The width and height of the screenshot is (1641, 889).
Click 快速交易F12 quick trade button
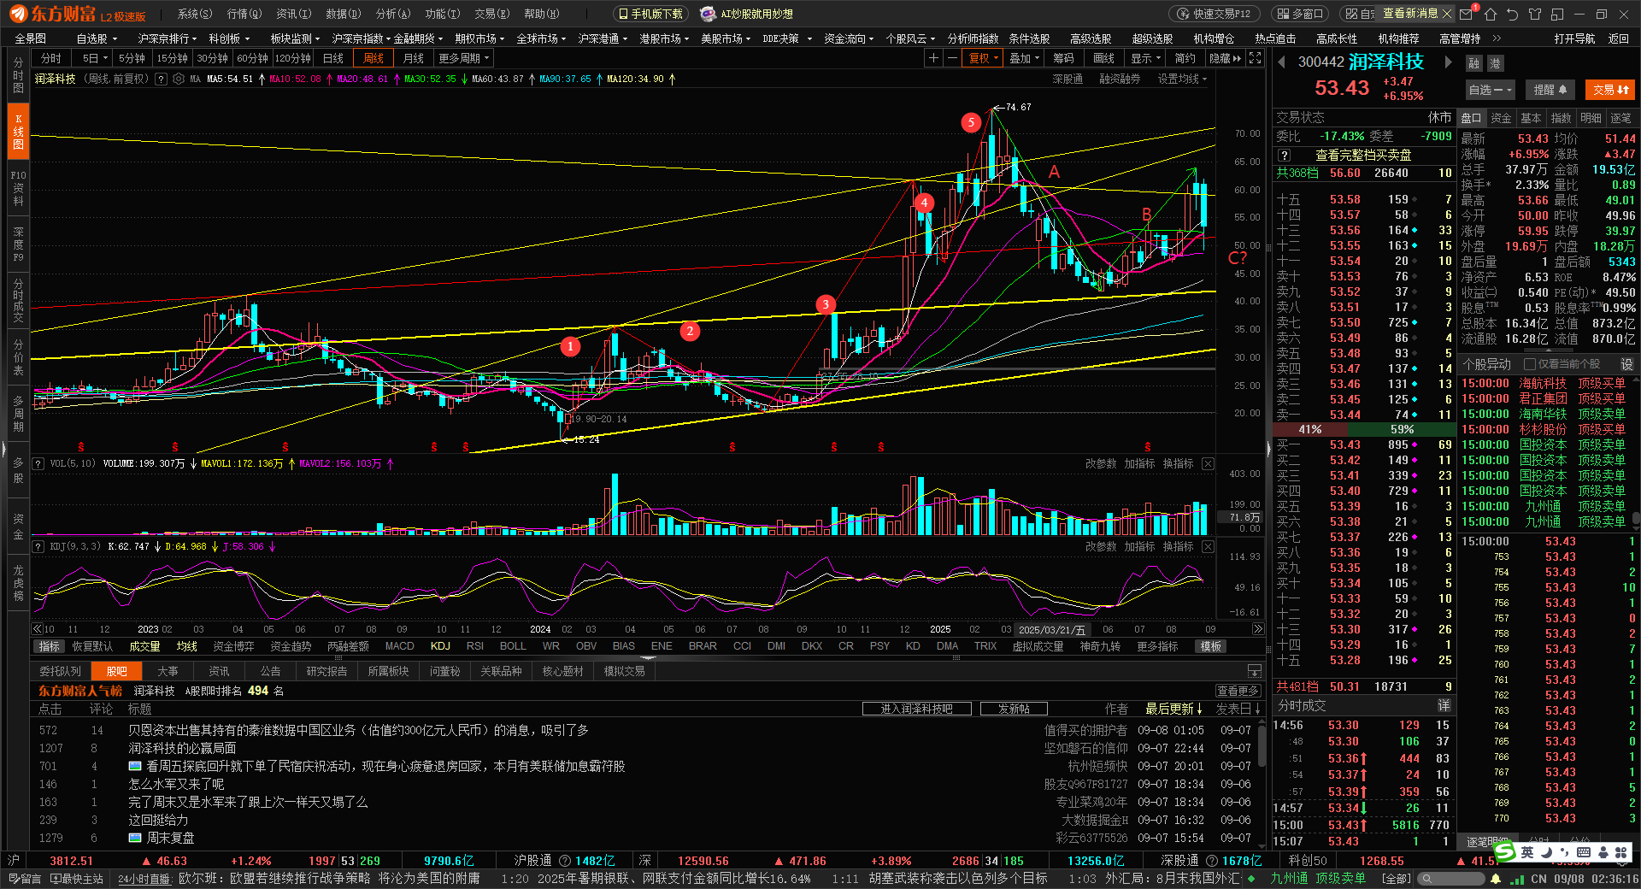point(1213,14)
